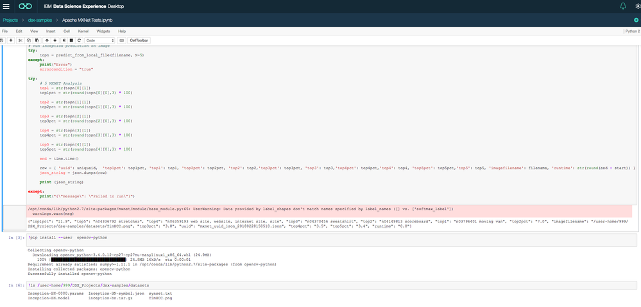Click the 'Installing collected packages' line
641x307 pixels.
80,269
